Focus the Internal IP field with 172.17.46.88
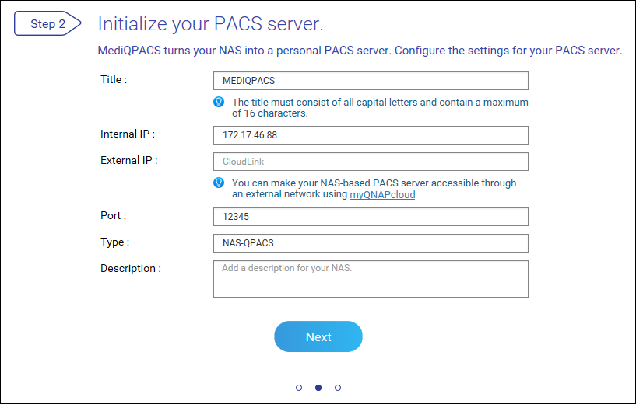Screen dimensions: 636x404 [371, 135]
